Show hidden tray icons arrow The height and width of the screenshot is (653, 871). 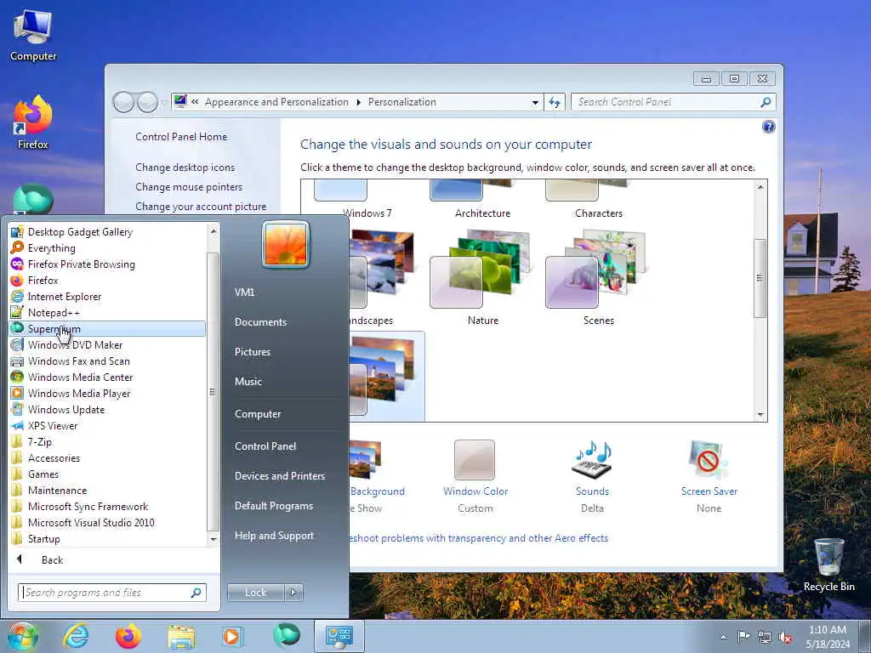[723, 637]
